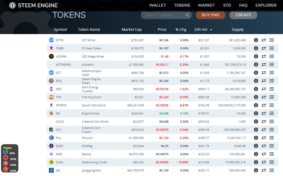Viewport: 283px width, 176px height.
Task: Sort the table by % Chg header
Action: [181, 30]
